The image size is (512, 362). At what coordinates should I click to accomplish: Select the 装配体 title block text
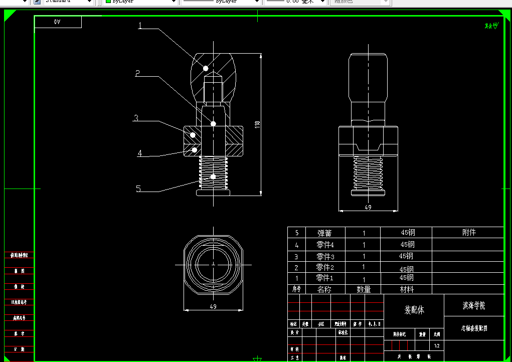coord(414,310)
